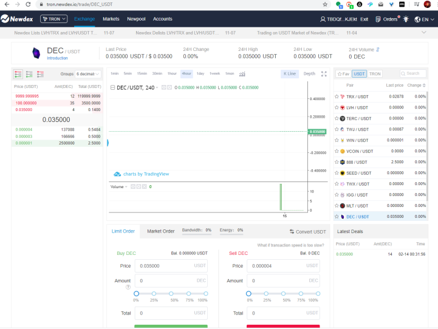Click the MLT / USDT coin icon
Image resolution: width=438 pixels, height=329 pixels.
coord(343,206)
